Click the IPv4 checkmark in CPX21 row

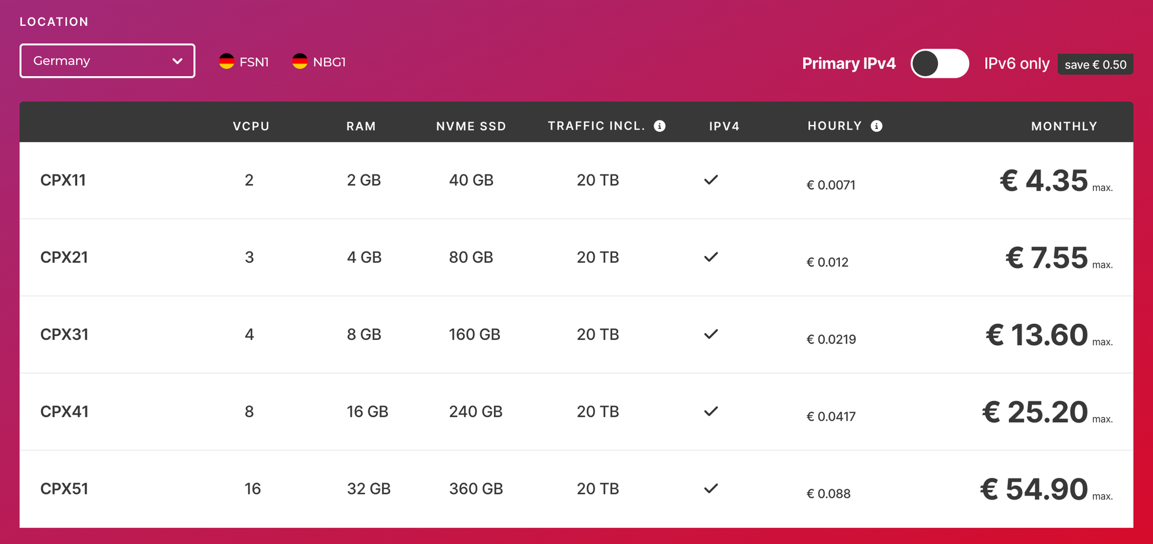[711, 257]
